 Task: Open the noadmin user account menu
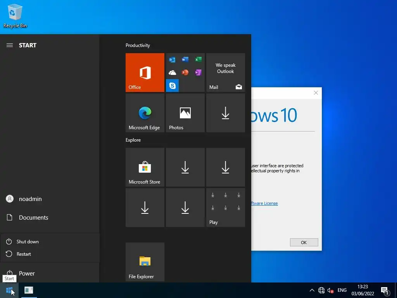[50, 199]
